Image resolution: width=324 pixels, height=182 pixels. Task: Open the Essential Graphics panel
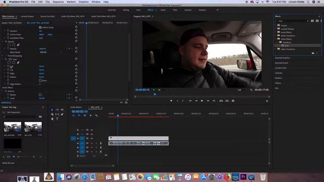pyautogui.click(x=282, y=58)
